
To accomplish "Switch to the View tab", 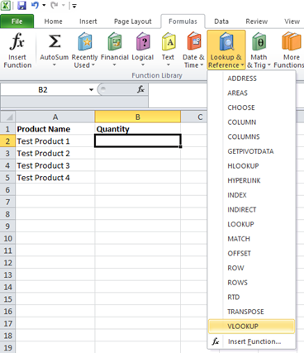I will click(292, 21).
